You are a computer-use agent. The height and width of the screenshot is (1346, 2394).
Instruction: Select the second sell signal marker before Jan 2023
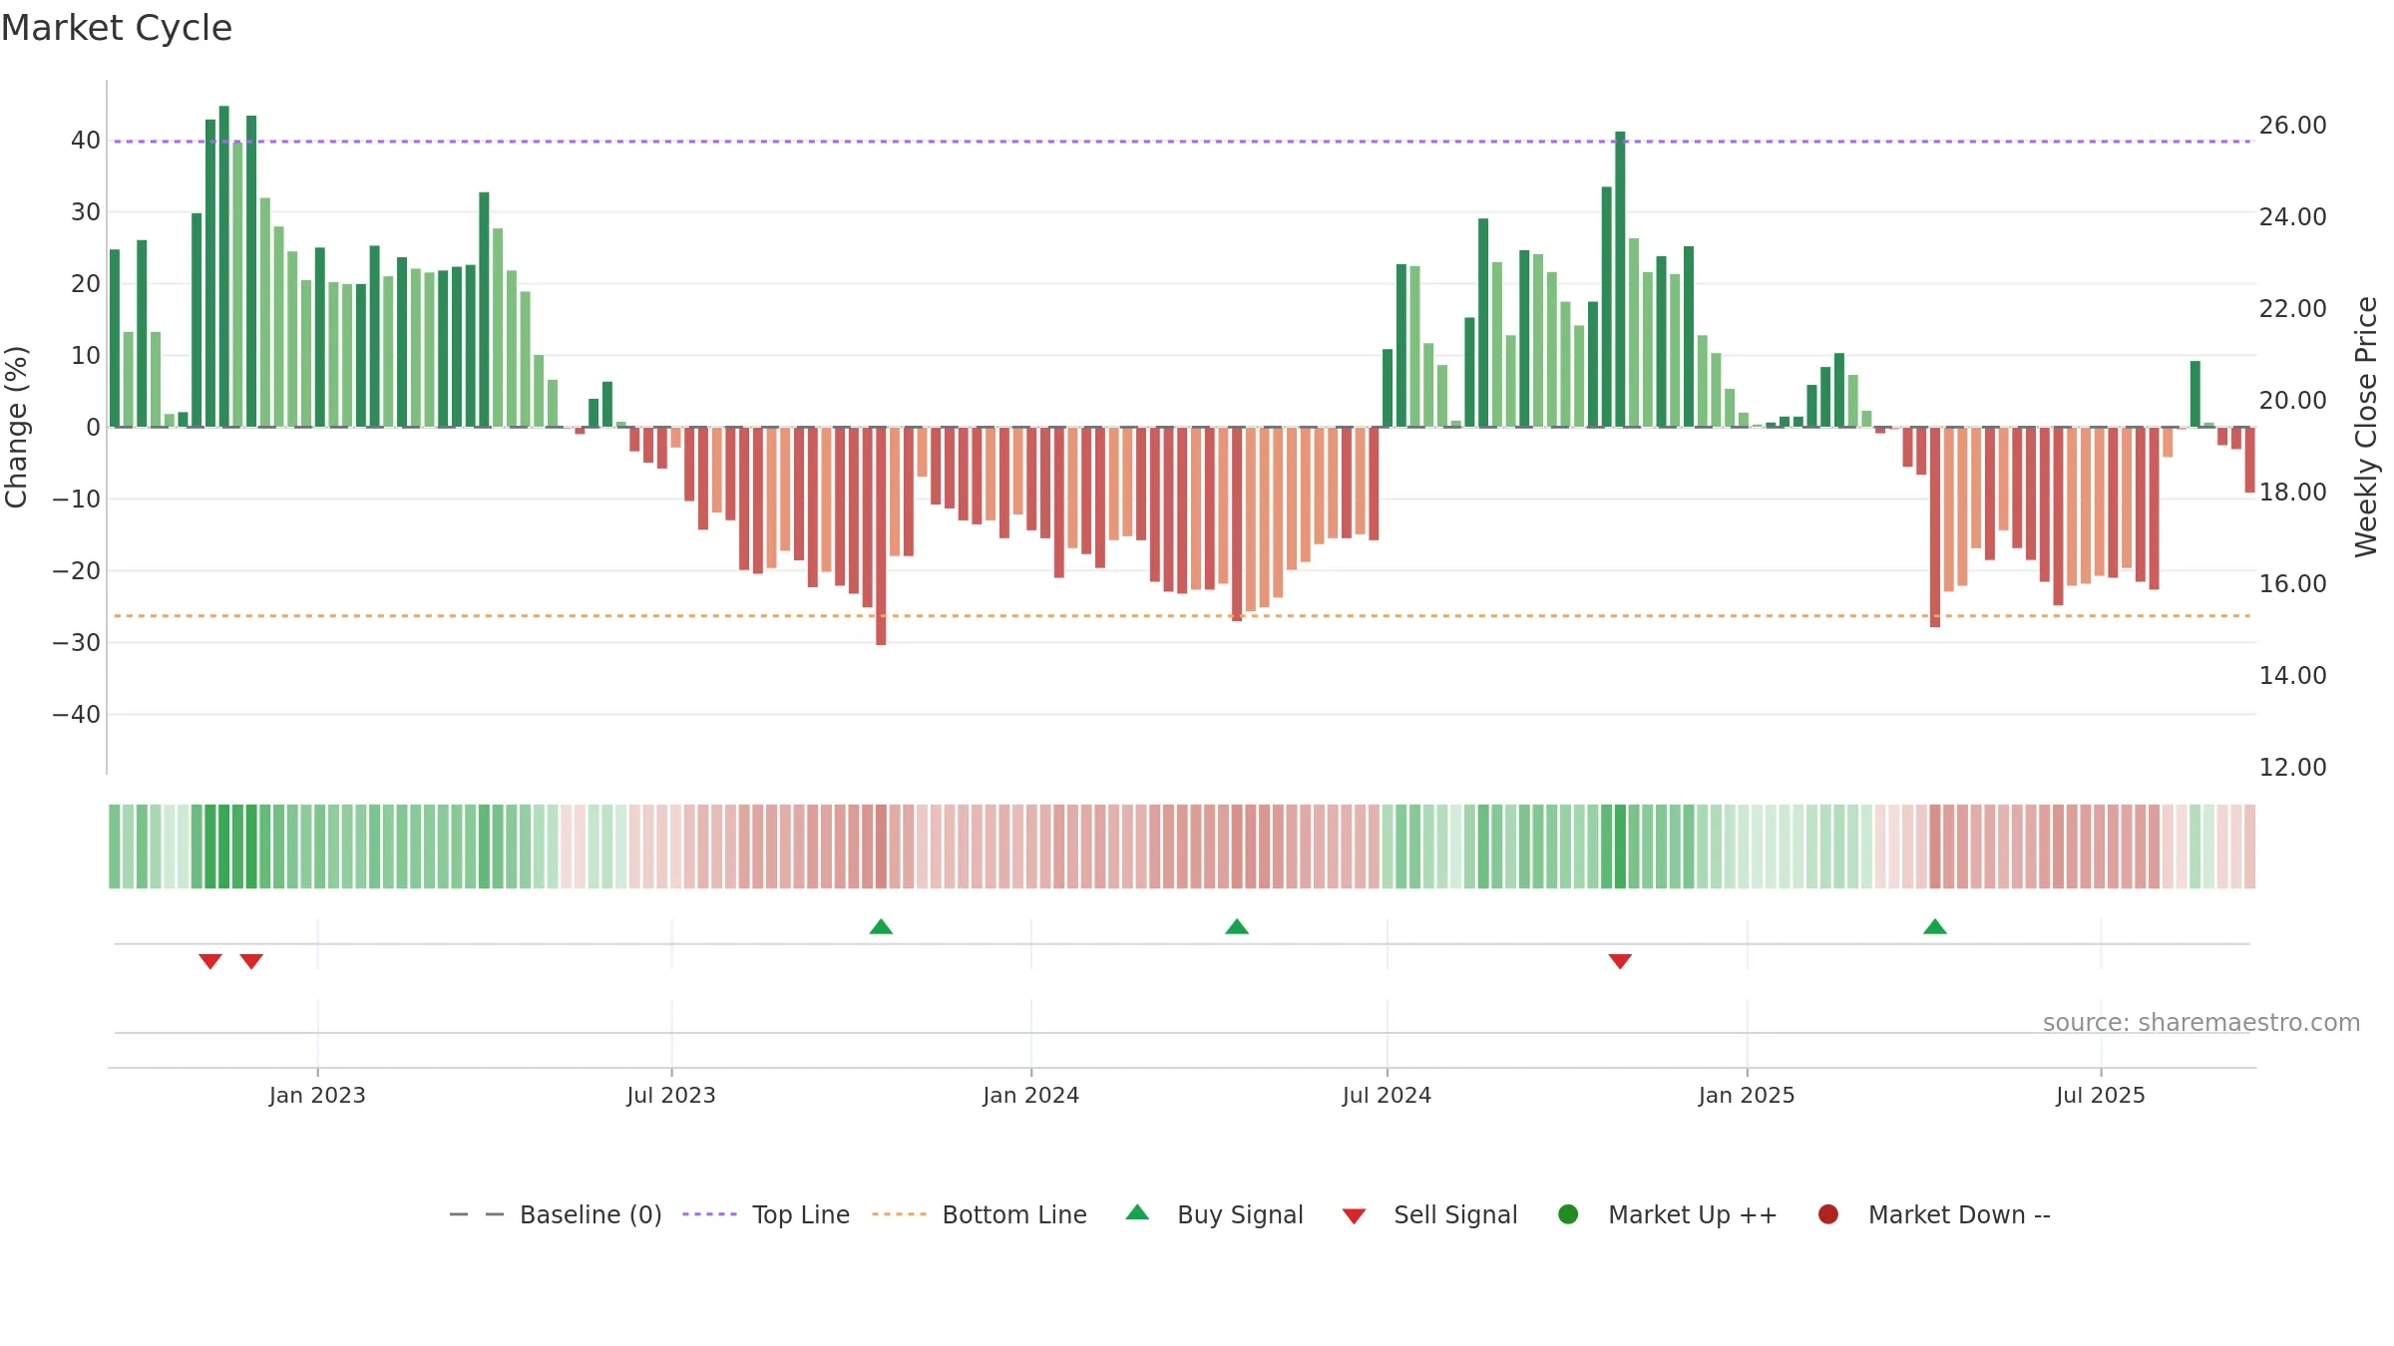251,961
